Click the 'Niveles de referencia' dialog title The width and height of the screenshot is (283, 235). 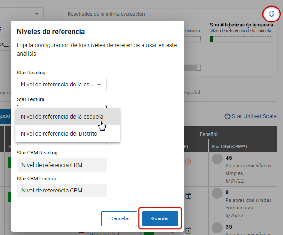coord(51,32)
